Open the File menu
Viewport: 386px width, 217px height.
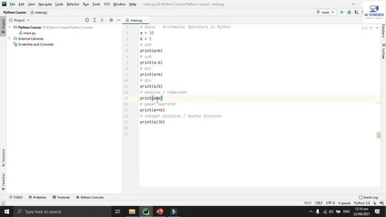(x=12, y=4)
